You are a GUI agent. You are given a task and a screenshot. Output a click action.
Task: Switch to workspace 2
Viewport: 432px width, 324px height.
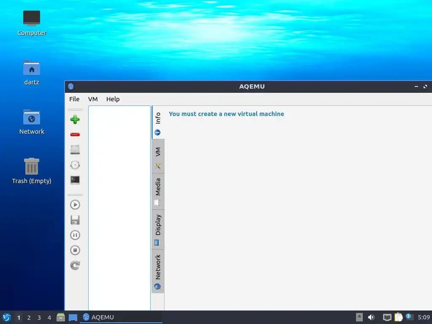point(29,318)
